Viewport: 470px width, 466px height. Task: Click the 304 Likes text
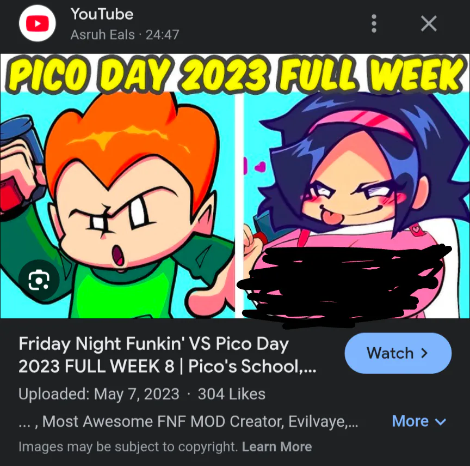tap(231, 394)
